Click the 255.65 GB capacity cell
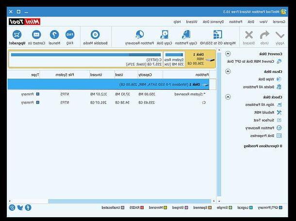 pyautogui.click(x=147, y=102)
